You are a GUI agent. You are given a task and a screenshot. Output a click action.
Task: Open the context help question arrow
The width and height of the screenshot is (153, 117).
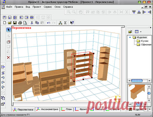pyautogui.click(x=72, y=23)
